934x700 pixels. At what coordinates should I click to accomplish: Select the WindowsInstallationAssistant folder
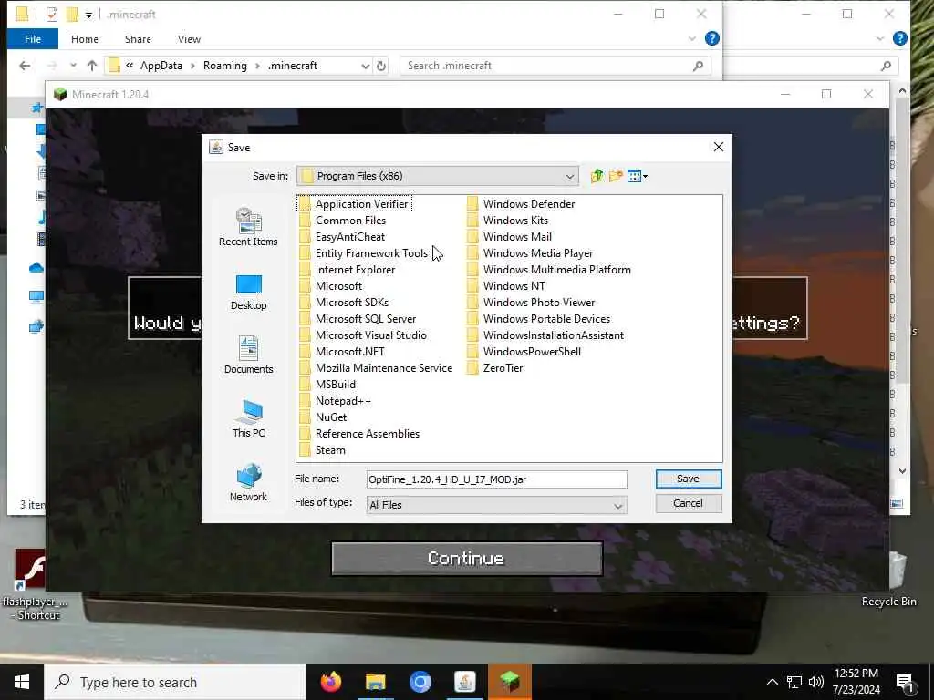[x=545, y=335]
